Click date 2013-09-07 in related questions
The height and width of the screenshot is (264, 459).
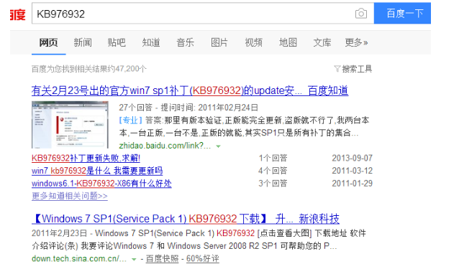(352, 158)
